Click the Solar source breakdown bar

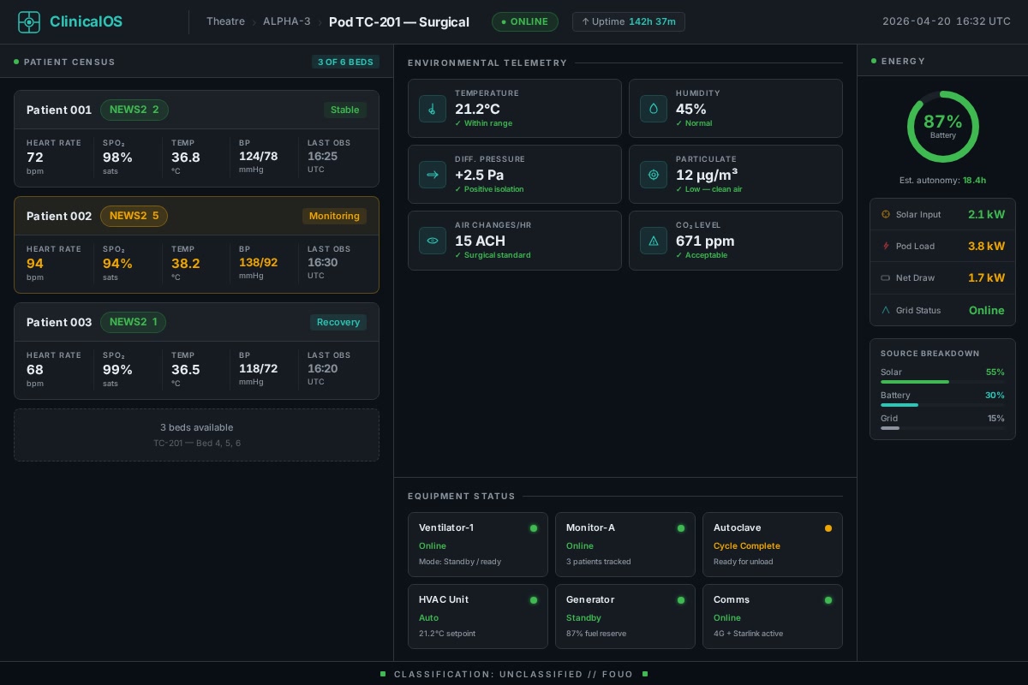942,382
